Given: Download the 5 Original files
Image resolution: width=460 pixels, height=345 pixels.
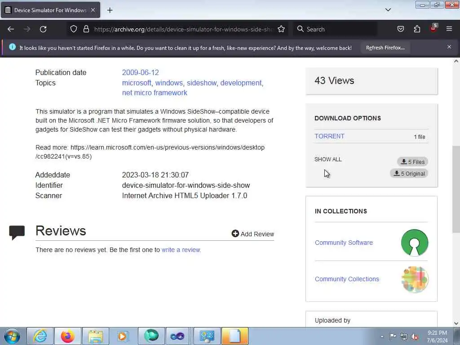Looking at the screenshot, I should point(409,173).
